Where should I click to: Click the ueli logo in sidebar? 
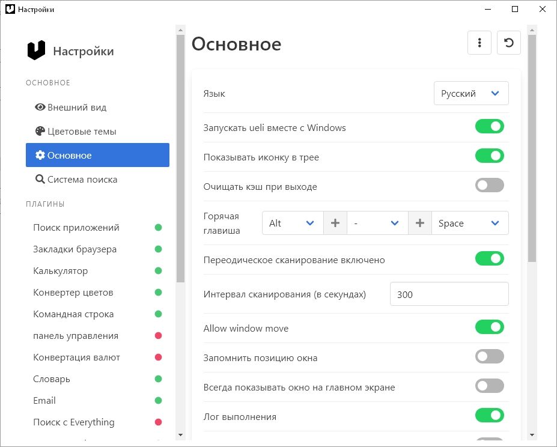[37, 51]
